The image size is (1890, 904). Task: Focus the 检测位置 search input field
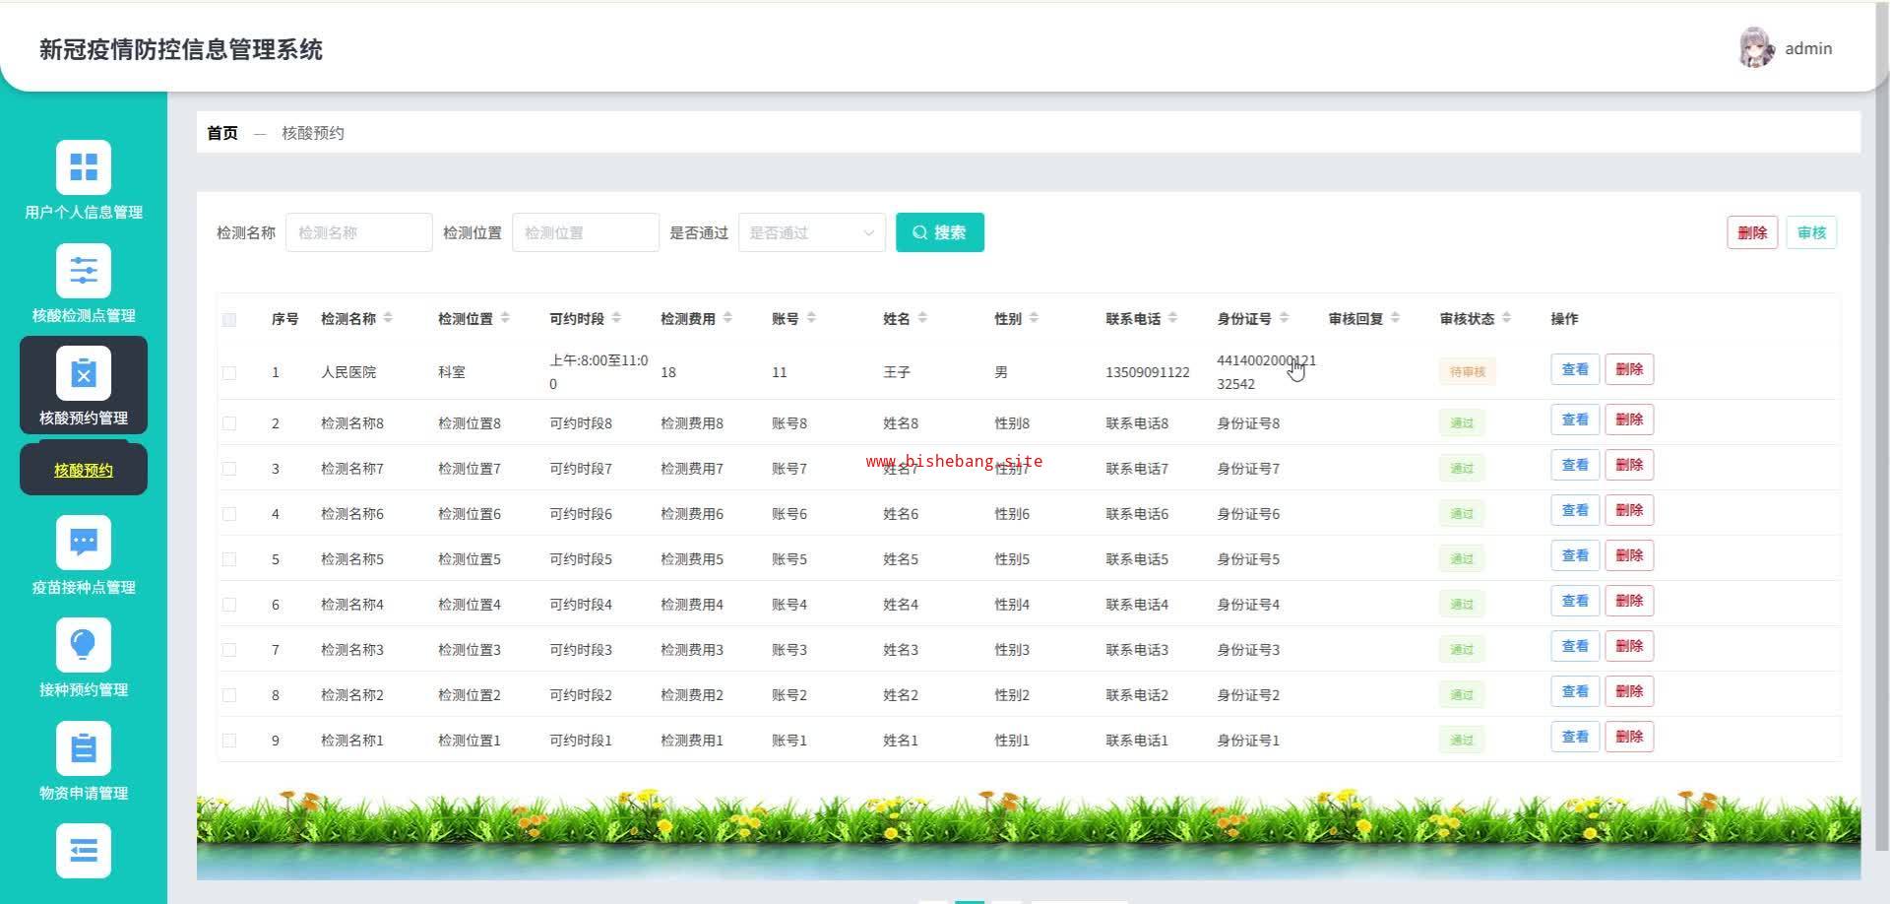tap(585, 232)
